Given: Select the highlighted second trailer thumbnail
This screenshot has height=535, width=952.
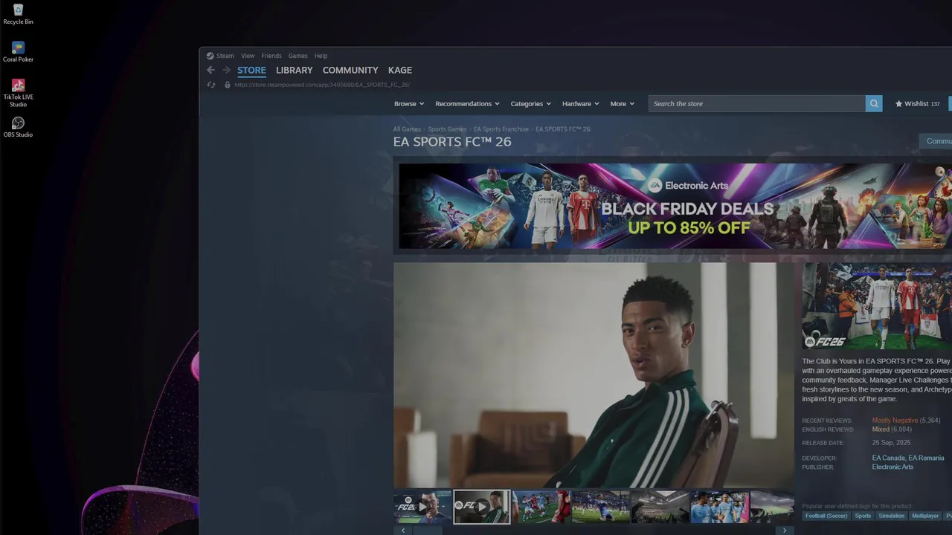Looking at the screenshot, I should pyautogui.click(x=482, y=507).
